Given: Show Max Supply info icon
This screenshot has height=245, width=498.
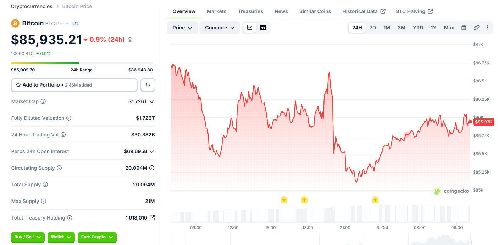Looking at the screenshot, I should click(x=44, y=201).
